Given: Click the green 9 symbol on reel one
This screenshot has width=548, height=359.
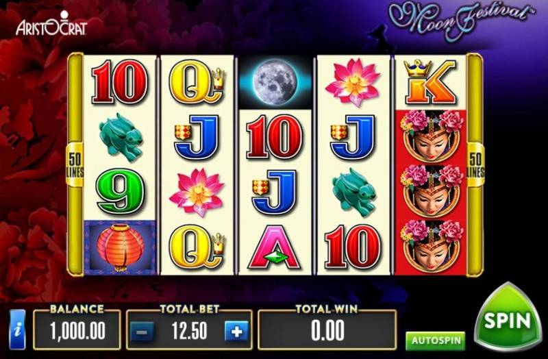Looking at the screenshot, I should pyautogui.click(x=120, y=192).
